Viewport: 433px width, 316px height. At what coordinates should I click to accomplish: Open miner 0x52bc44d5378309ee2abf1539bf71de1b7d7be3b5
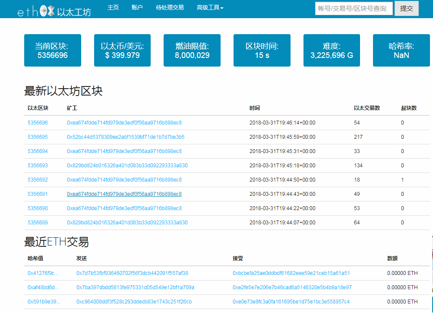tap(126, 137)
